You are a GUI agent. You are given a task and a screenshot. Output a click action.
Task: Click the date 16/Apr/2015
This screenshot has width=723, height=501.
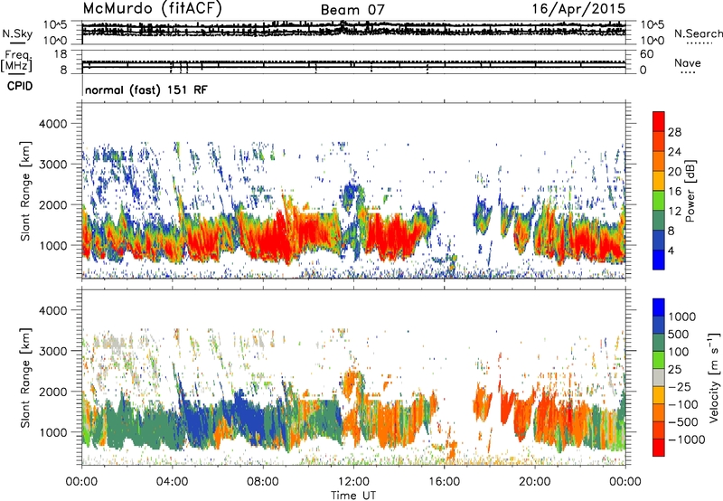(x=578, y=9)
